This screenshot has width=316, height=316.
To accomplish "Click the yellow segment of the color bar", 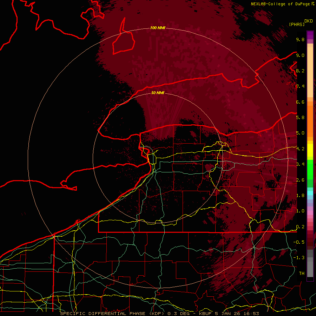I will pos(310,150).
